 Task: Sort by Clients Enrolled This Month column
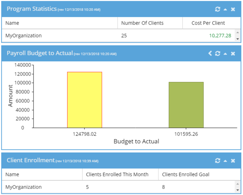[120, 174]
